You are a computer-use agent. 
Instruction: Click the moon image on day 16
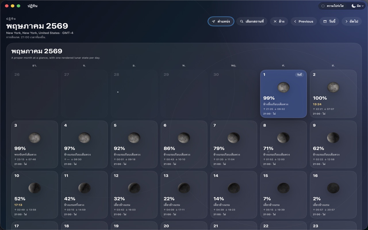pos(333,188)
